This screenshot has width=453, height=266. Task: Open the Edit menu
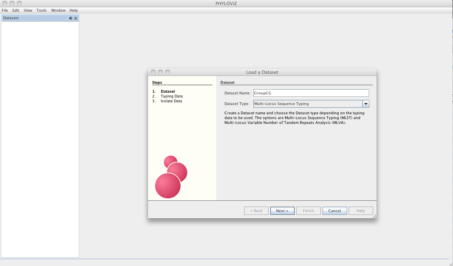pos(16,10)
